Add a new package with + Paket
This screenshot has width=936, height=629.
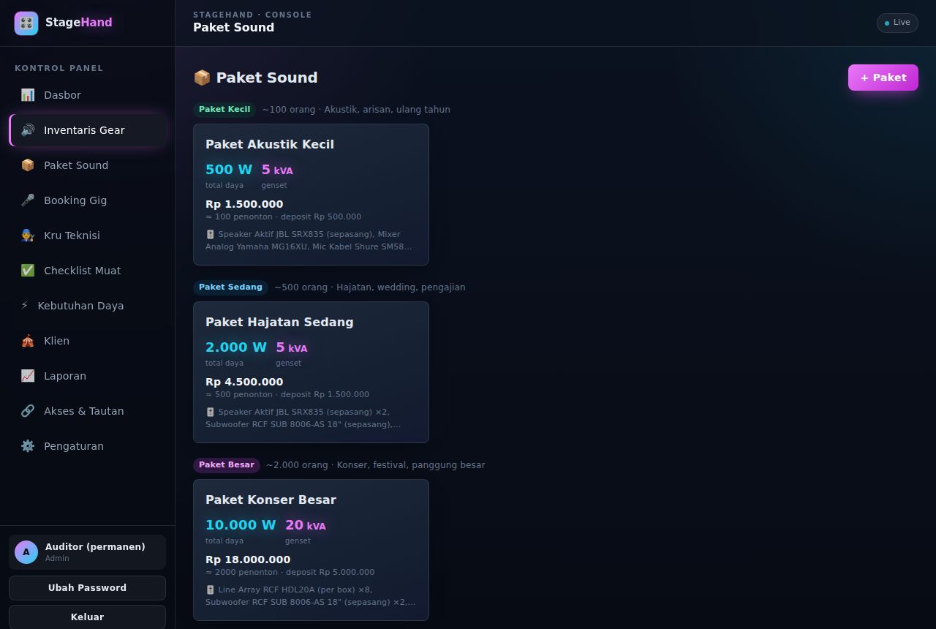click(x=883, y=78)
